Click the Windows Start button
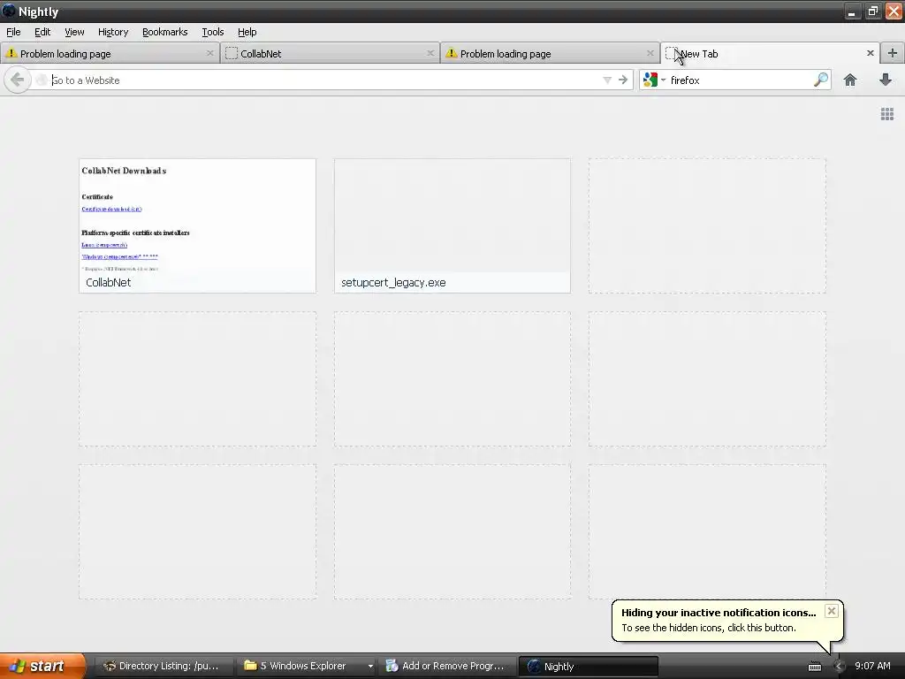 (x=42, y=666)
